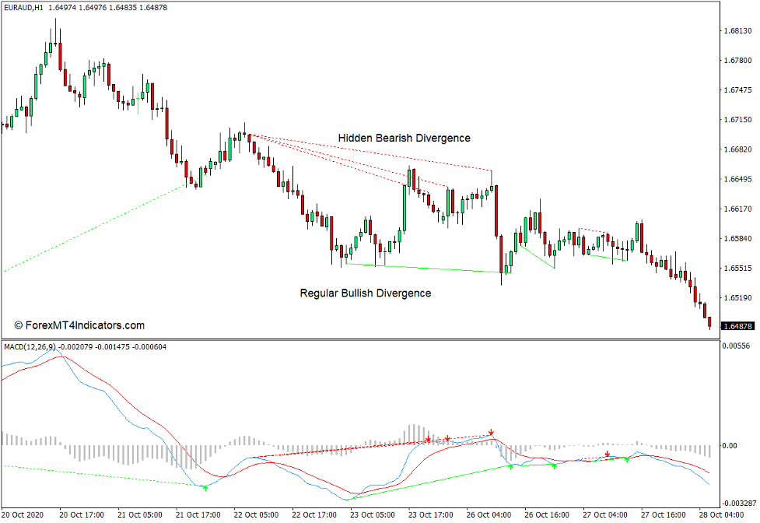Click the green up arrow under 26 Oct 04:00
The width and height of the screenshot is (760, 523).
pos(511,465)
